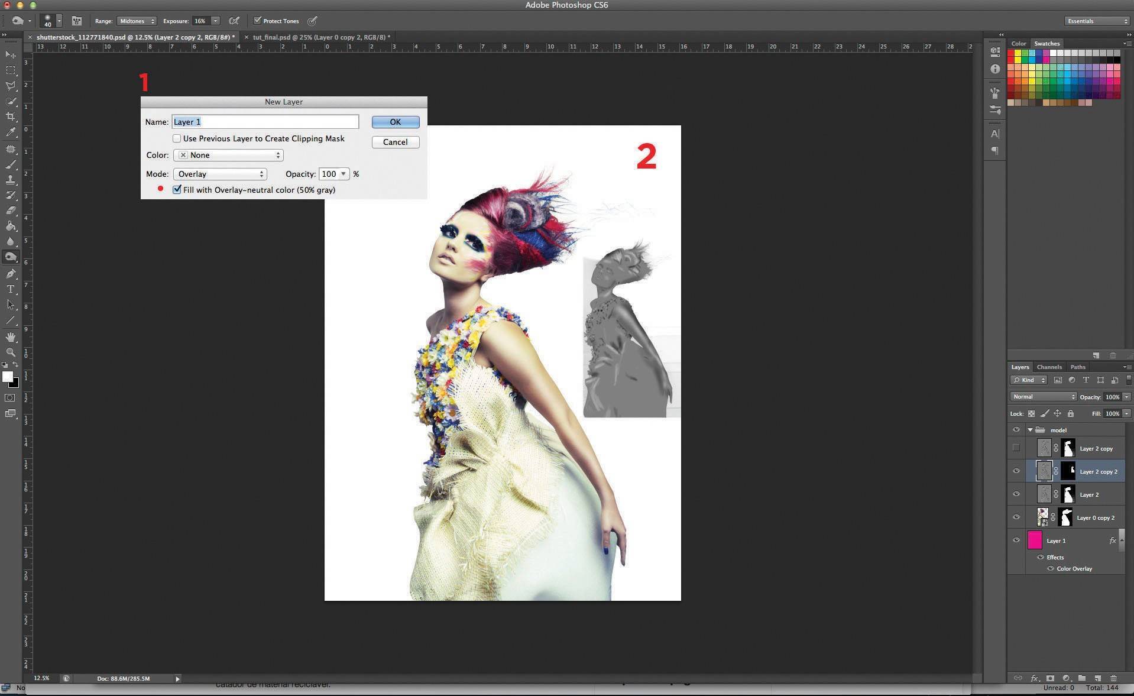Viewport: 1134px width, 696px height.
Task: Open the Paragraph panel icon
Action: coord(995,151)
